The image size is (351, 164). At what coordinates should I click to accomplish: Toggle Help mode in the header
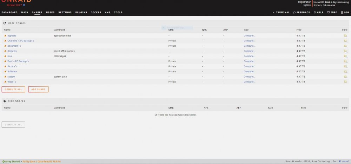coord(319,13)
